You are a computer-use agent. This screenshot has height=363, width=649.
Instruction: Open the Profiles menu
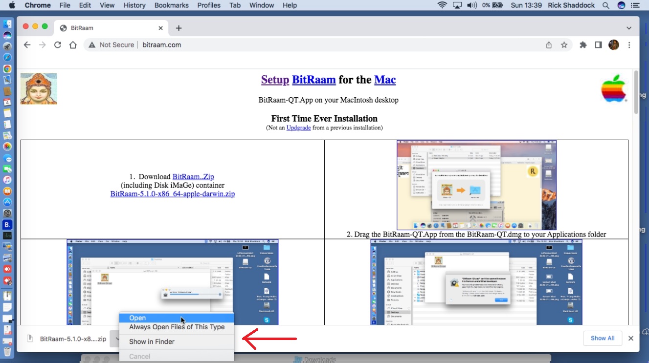[209, 5]
